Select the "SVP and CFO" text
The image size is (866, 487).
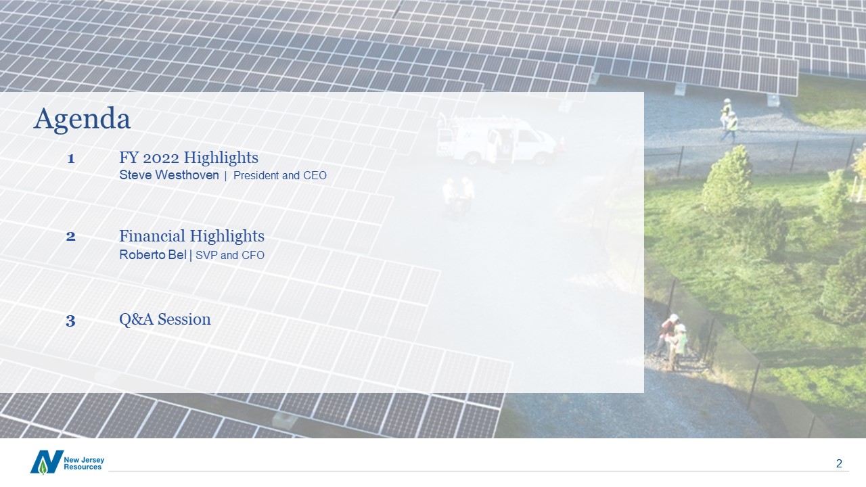[x=230, y=255]
